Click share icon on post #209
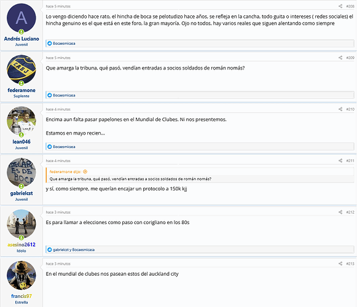This screenshot has height=307, width=357. coord(340,58)
